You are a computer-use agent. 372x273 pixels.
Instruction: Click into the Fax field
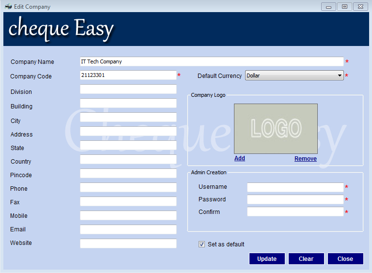pyautogui.click(x=128, y=201)
